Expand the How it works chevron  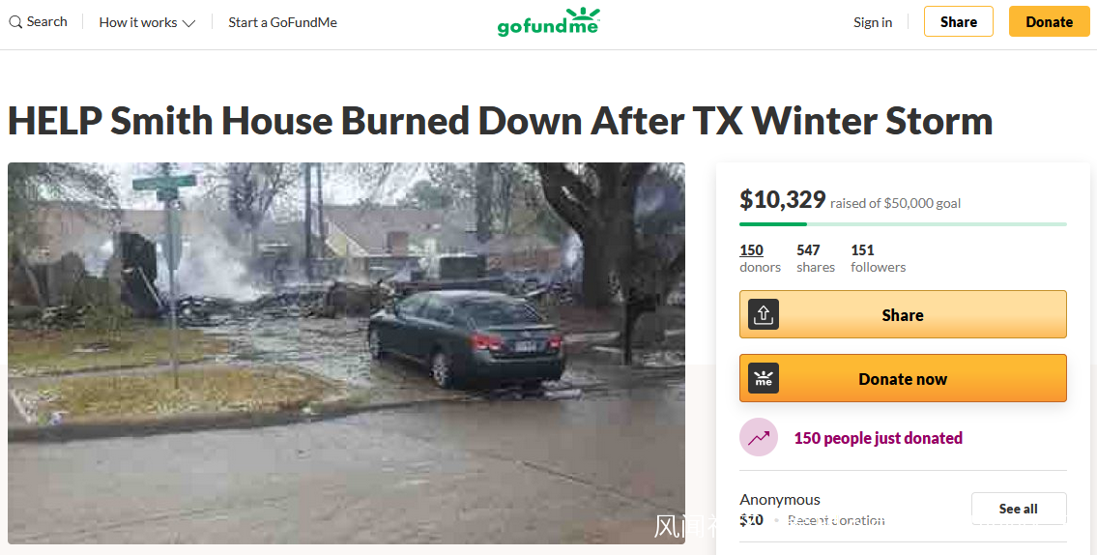[188, 23]
